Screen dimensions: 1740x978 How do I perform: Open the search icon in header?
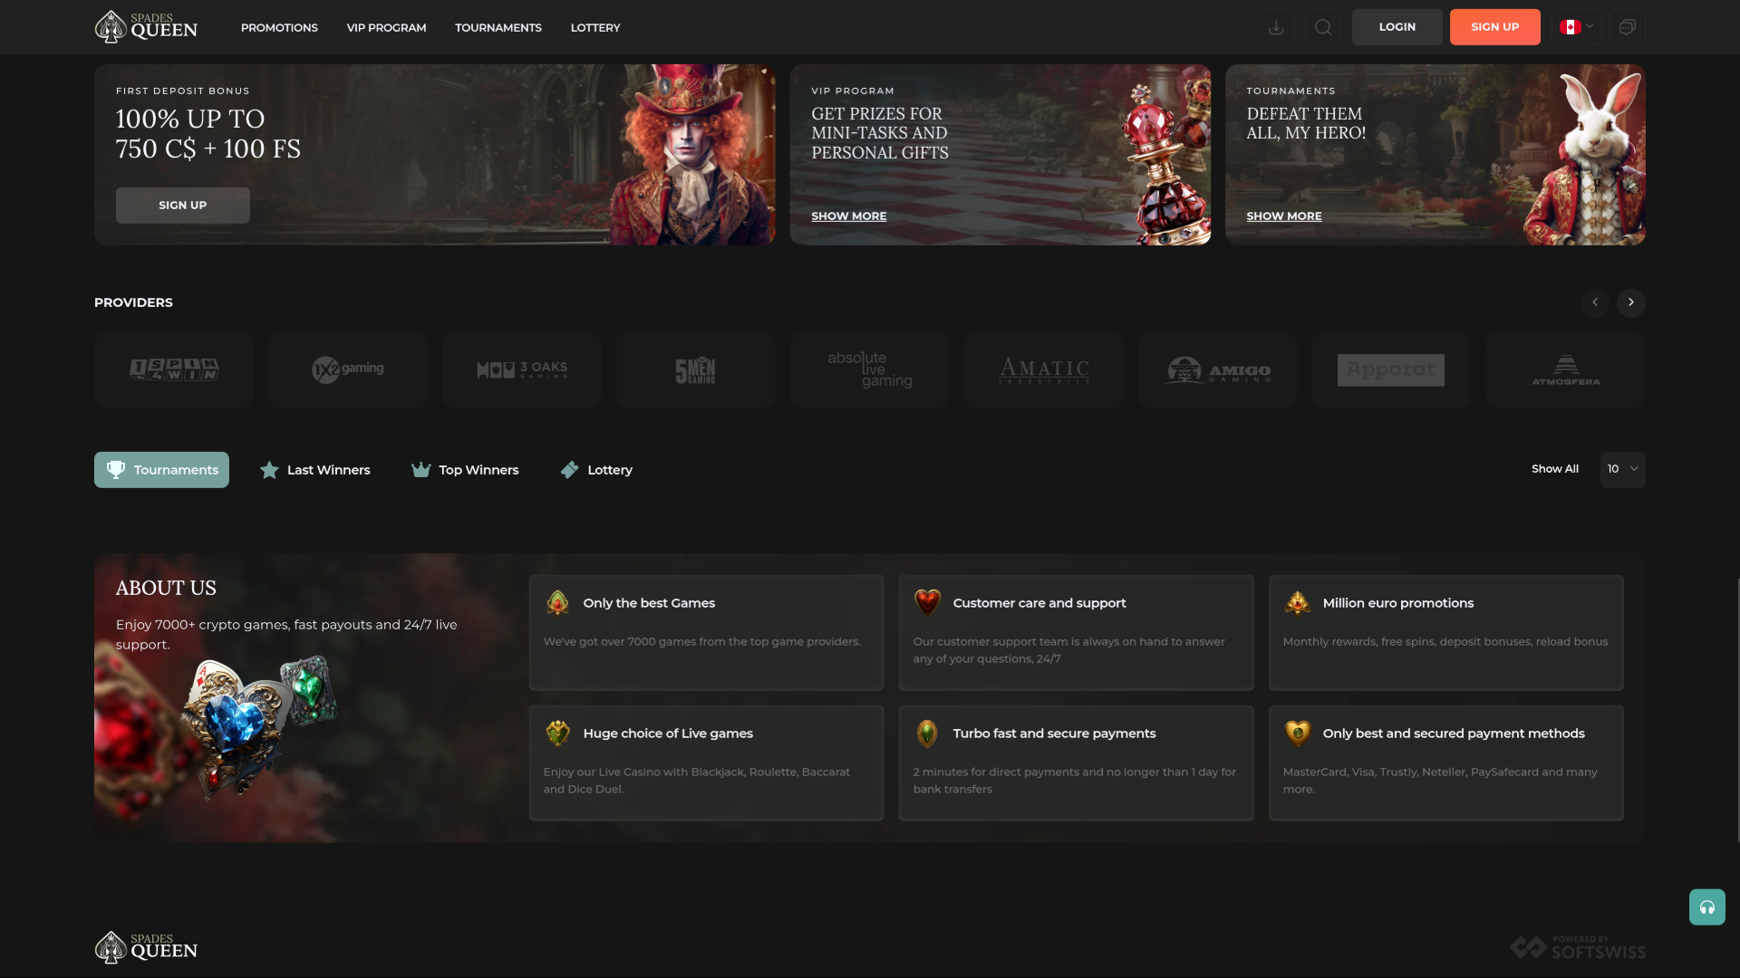1322,27
